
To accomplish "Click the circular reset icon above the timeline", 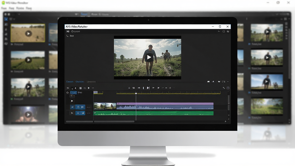I will pos(224,82).
